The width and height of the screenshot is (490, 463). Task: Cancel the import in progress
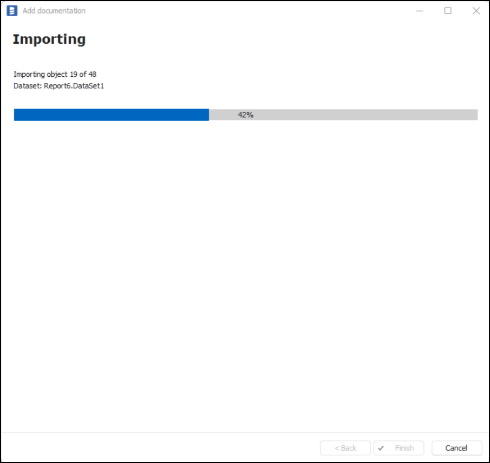coord(456,448)
